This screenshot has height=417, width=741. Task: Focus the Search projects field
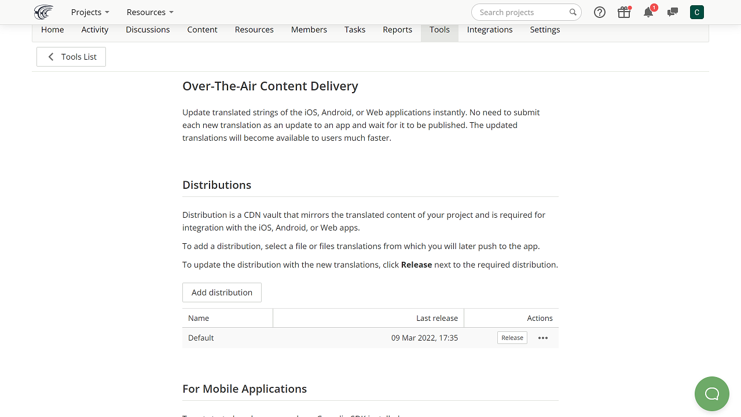coord(521,12)
